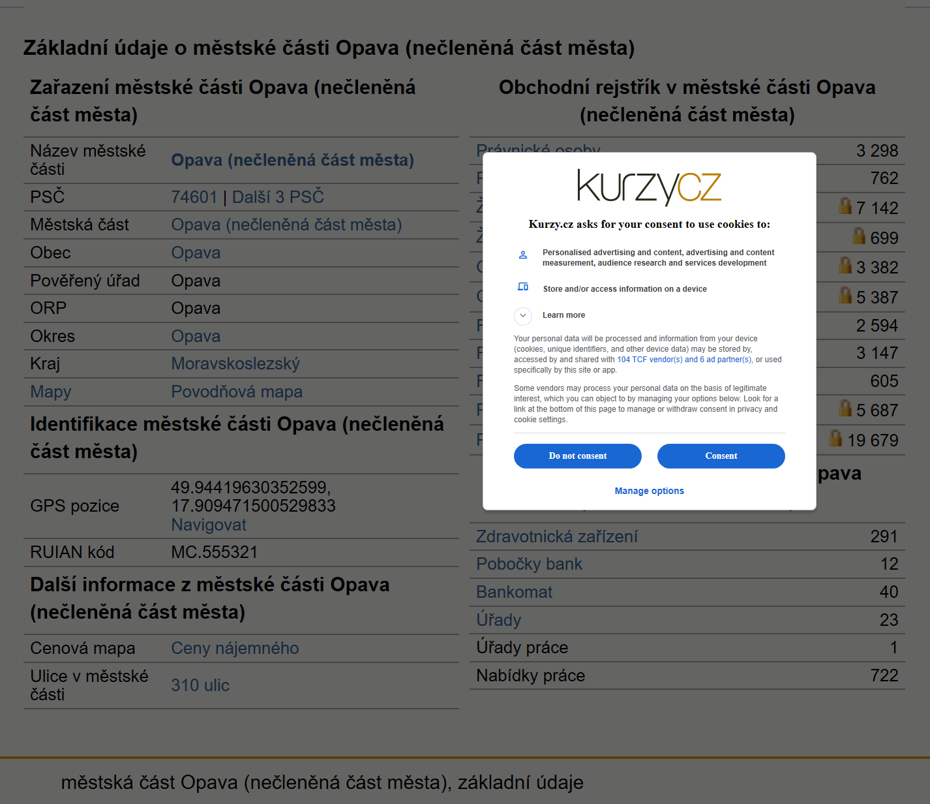Open the Bankomat link

[514, 593]
